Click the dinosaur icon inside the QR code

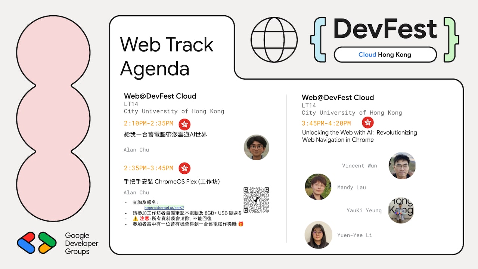pos(257,199)
